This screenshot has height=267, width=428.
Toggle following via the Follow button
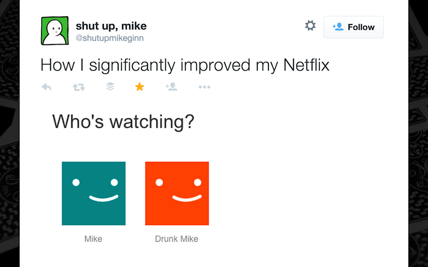[x=354, y=27]
